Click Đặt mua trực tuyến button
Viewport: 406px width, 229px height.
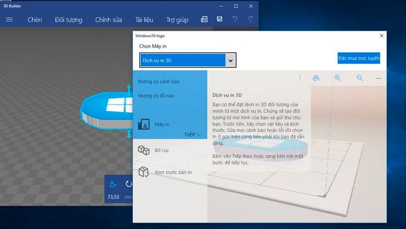tap(358, 58)
